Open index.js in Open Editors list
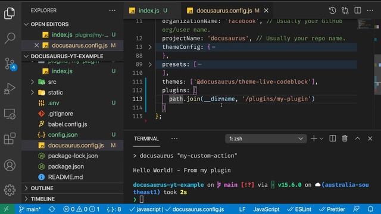The height and width of the screenshot is (214, 381). click(x=73, y=34)
